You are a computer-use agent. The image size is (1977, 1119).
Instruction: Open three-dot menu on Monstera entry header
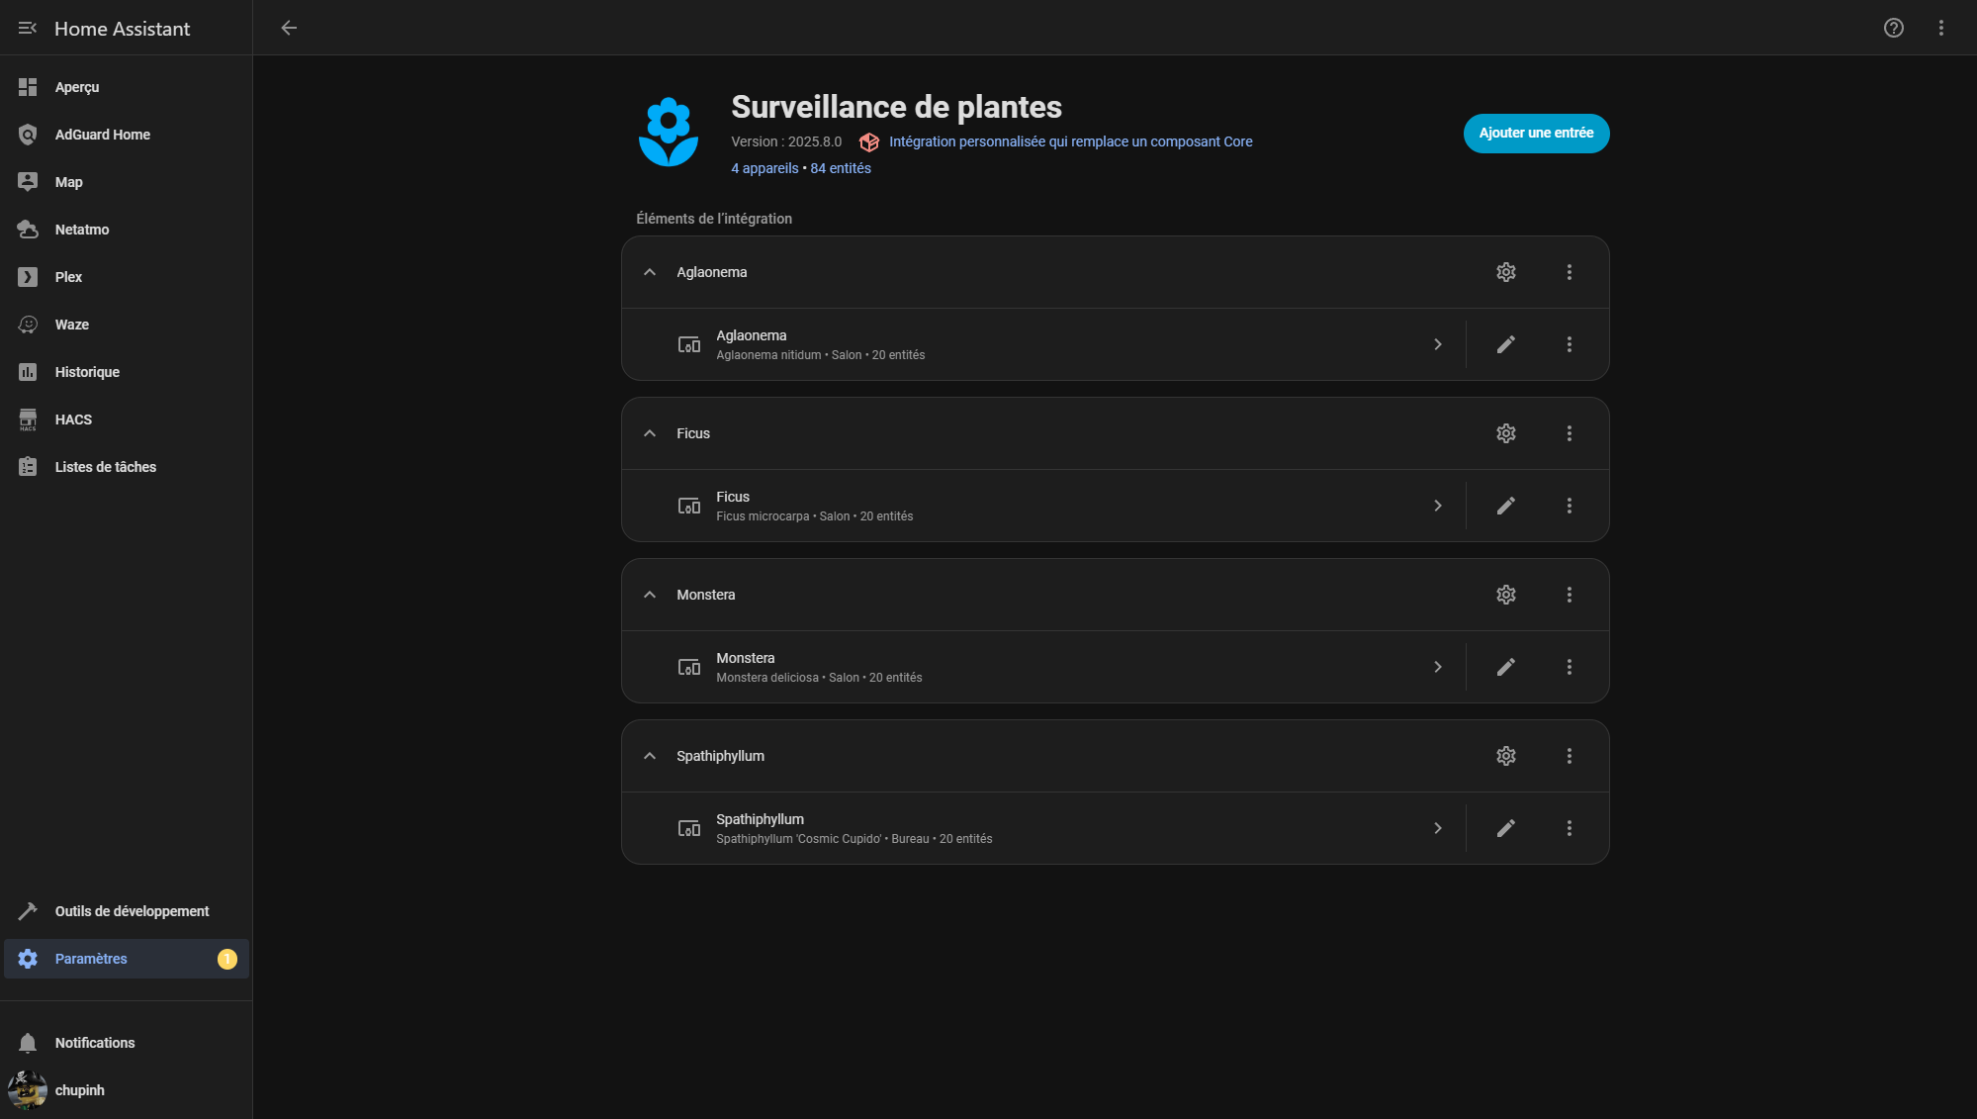[x=1569, y=595]
